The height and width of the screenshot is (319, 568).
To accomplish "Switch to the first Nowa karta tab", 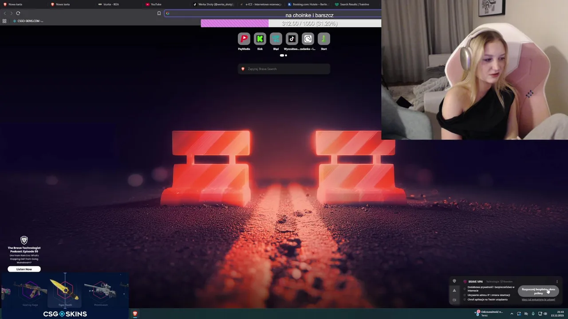I will point(24,4).
